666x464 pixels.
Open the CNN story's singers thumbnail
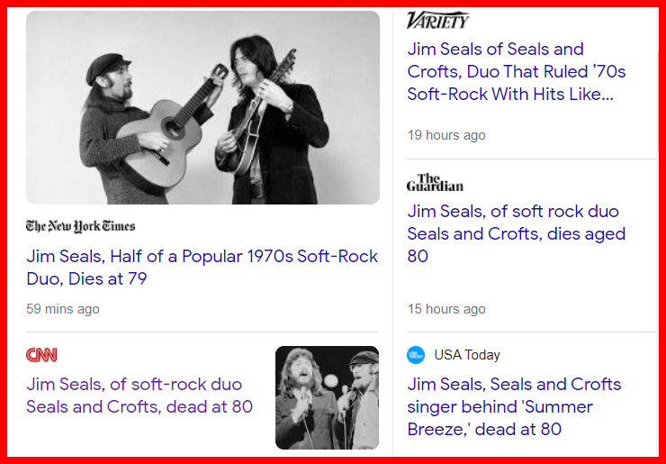(x=327, y=397)
